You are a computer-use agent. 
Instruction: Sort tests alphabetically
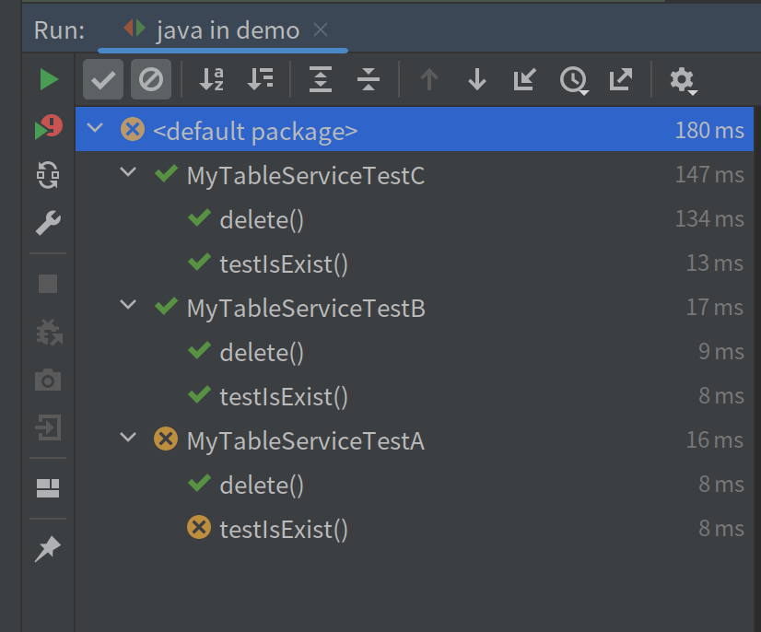pos(212,80)
